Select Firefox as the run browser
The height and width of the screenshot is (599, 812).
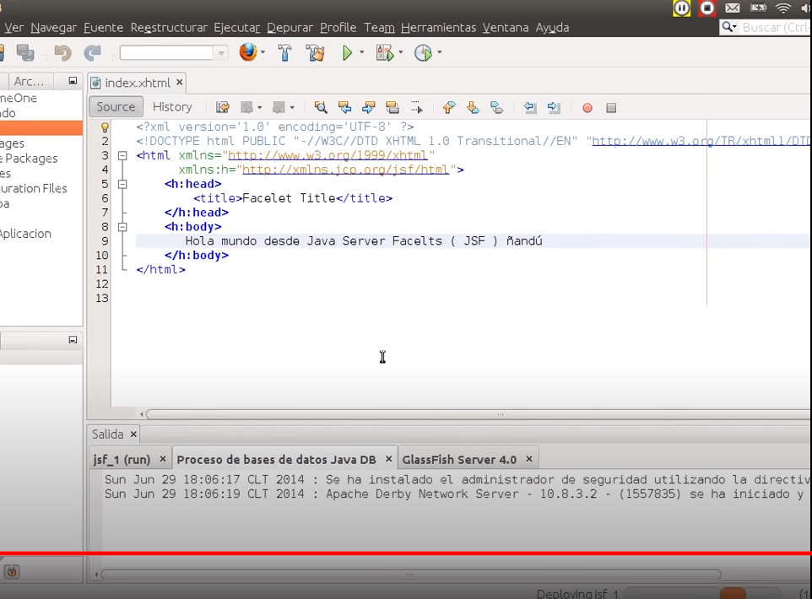(248, 52)
